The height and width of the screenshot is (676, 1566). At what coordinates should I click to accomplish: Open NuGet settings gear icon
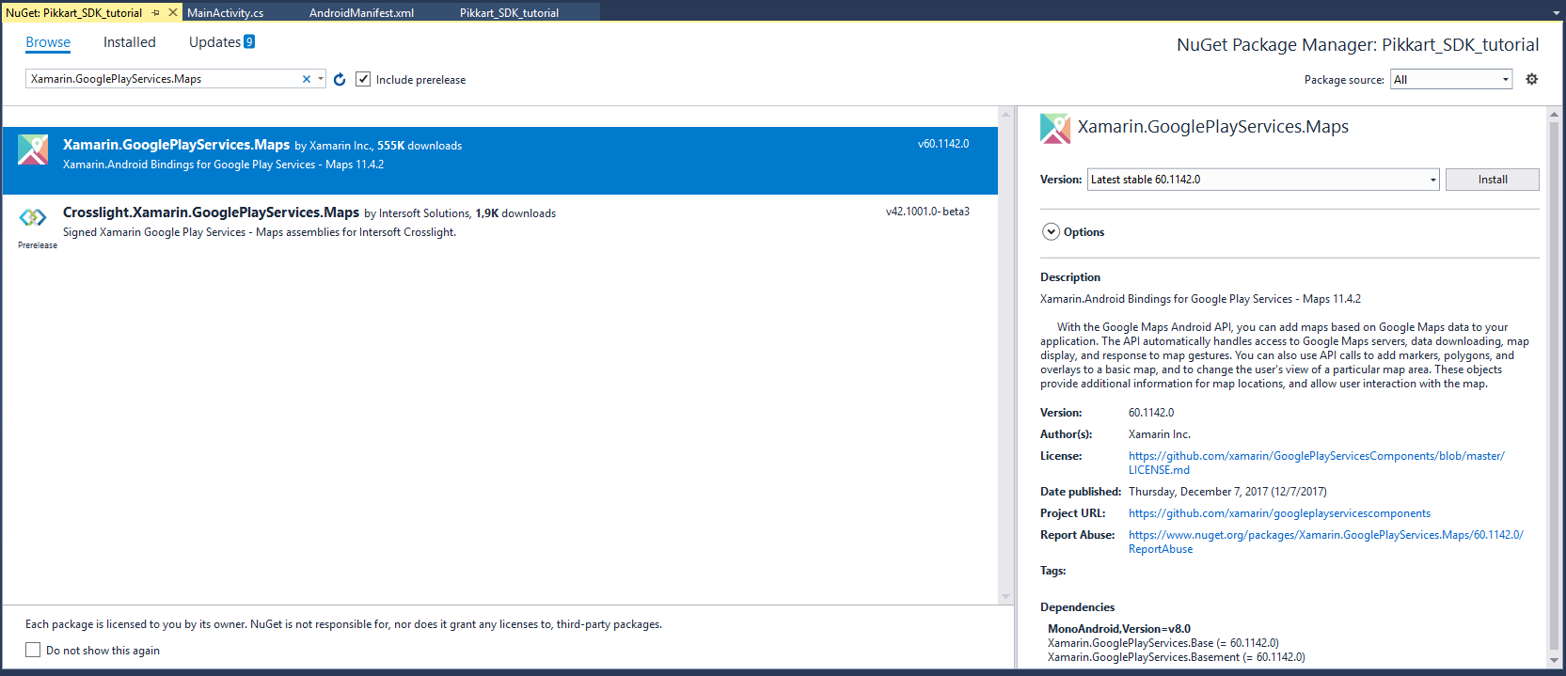[x=1532, y=79]
